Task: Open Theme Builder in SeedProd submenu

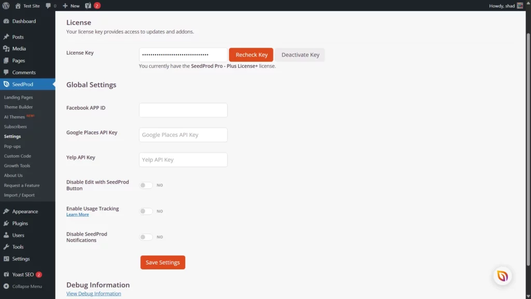Action: click(18, 107)
